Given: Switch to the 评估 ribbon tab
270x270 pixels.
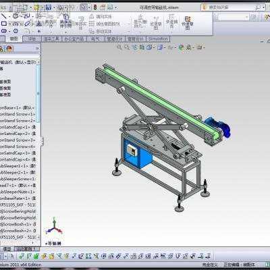Looking at the screenshot, I should click(x=32, y=39).
